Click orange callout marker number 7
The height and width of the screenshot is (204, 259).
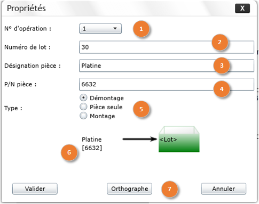(x=169, y=189)
